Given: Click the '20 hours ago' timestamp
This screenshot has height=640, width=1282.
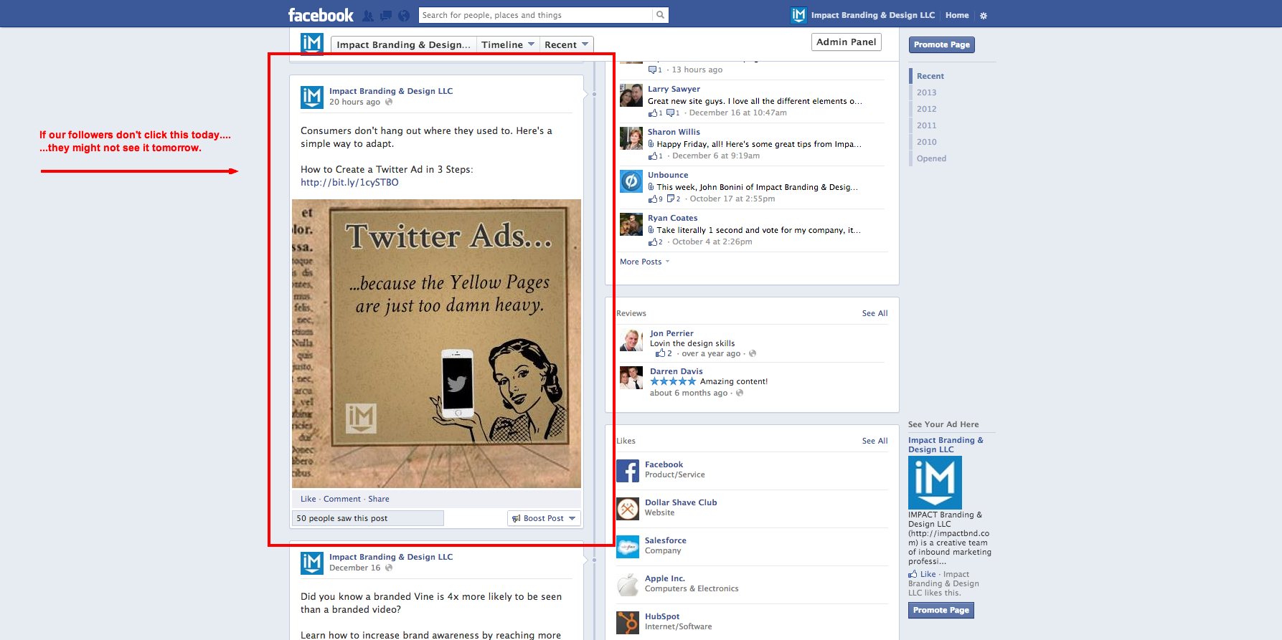Looking at the screenshot, I should [x=354, y=102].
